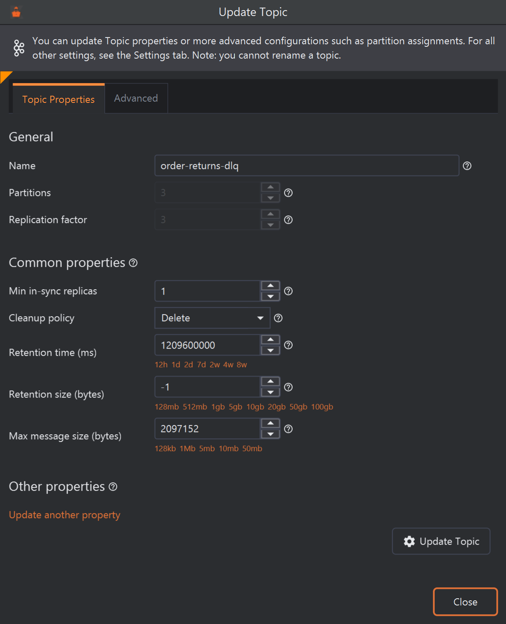The width and height of the screenshot is (506, 624).
Task: Click the Name field showing order-returns-dlq
Action: point(307,166)
